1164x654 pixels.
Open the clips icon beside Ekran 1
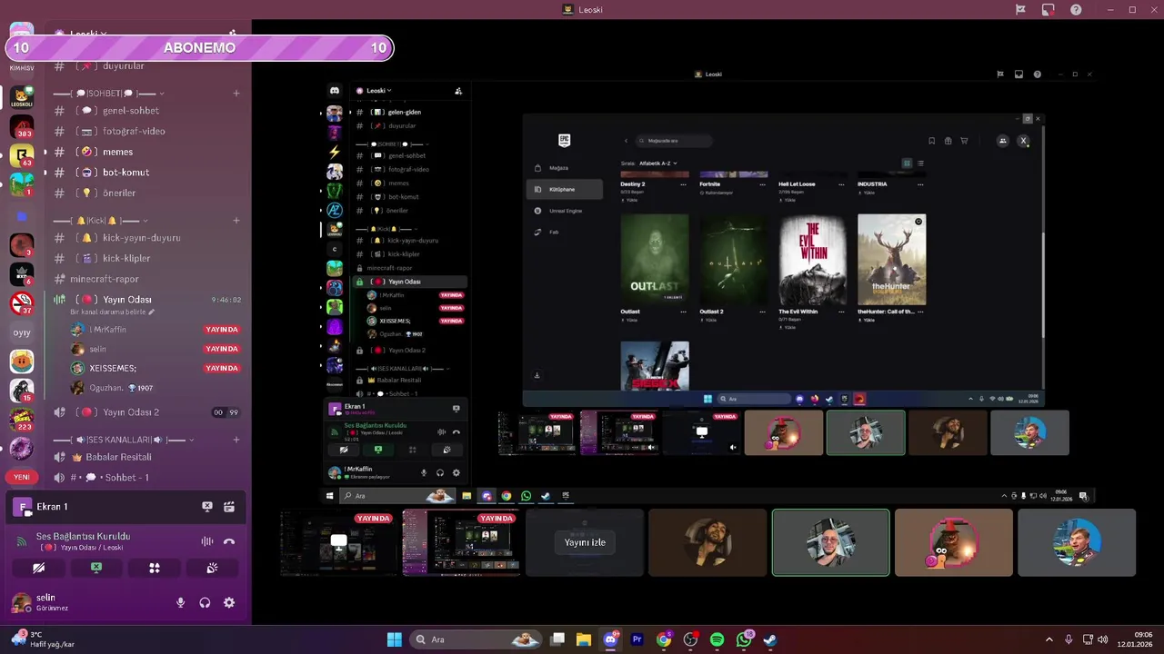(229, 507)
